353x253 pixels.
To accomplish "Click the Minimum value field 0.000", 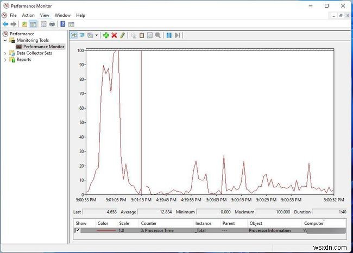I will point(213,212).
